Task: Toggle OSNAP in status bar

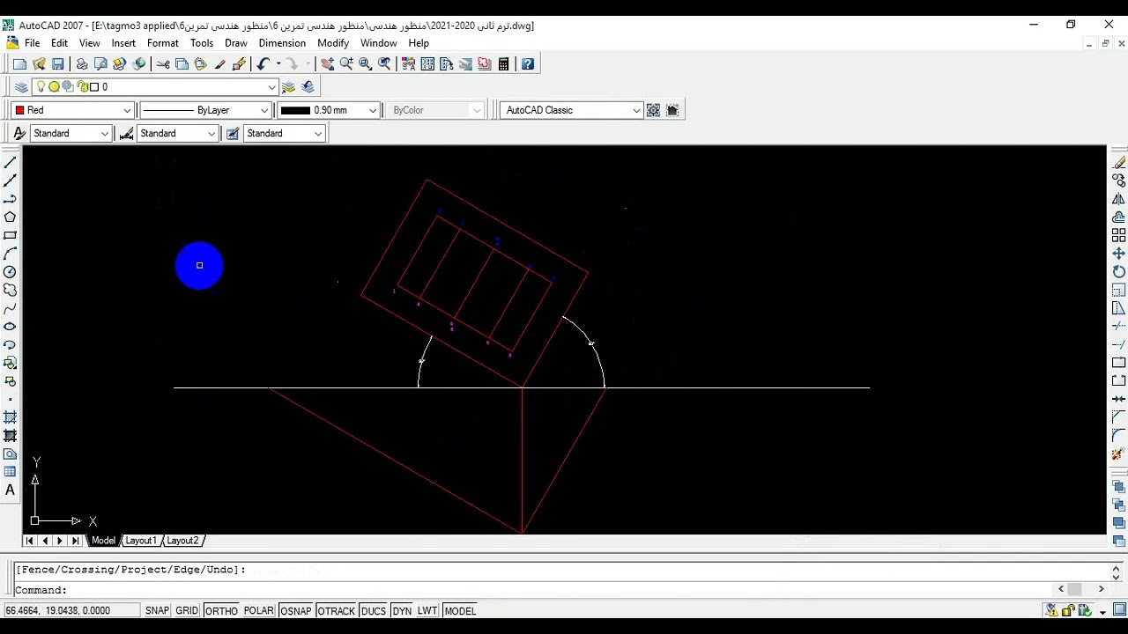Action: pyautogui.click(x=296, y=610)
